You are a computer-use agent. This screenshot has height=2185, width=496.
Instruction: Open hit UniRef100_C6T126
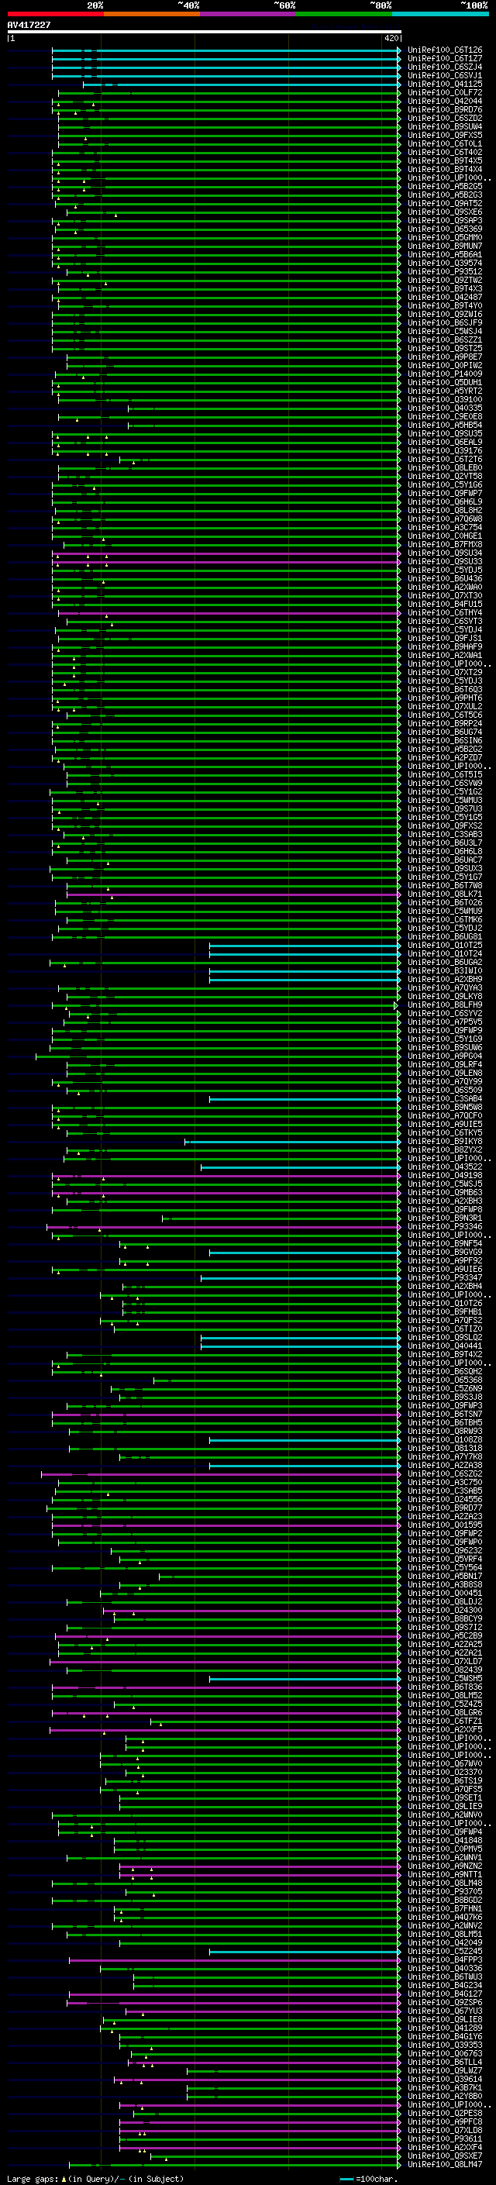(444, 51)
